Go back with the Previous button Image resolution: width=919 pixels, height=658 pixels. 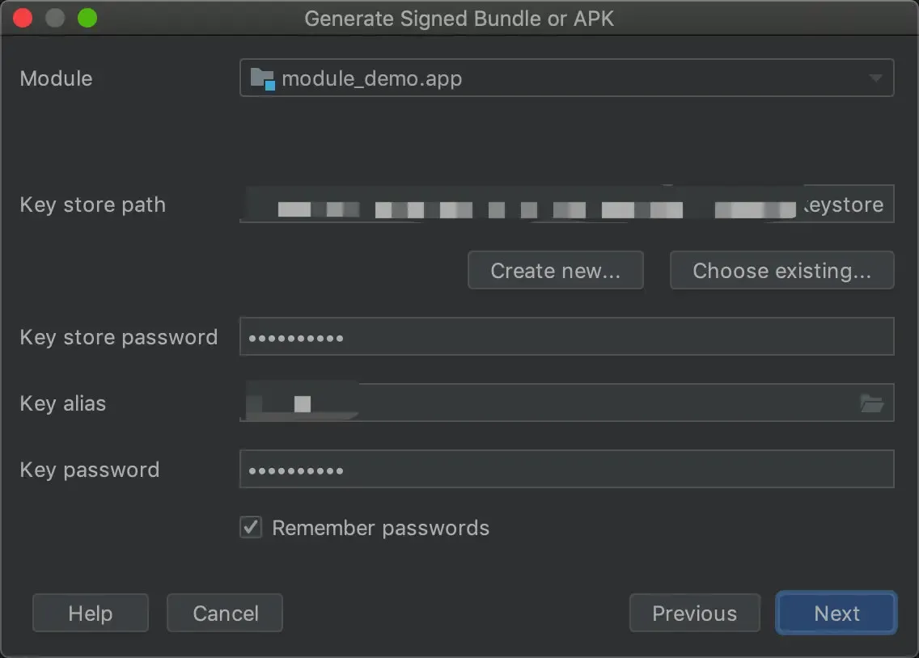pos(694,613)
